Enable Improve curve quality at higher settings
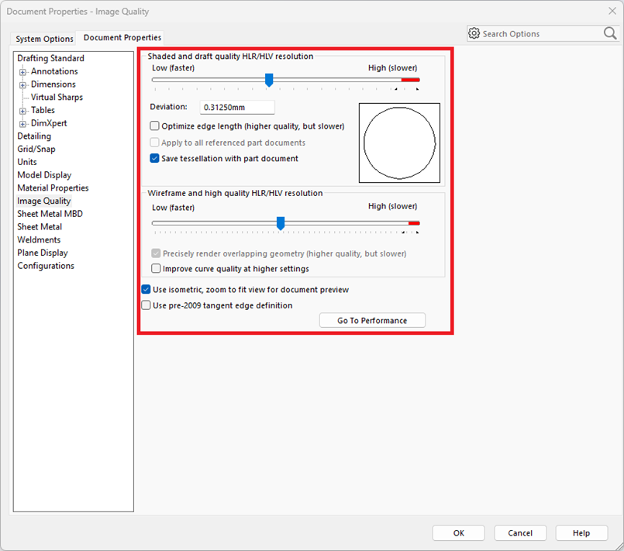 [156, 269]
